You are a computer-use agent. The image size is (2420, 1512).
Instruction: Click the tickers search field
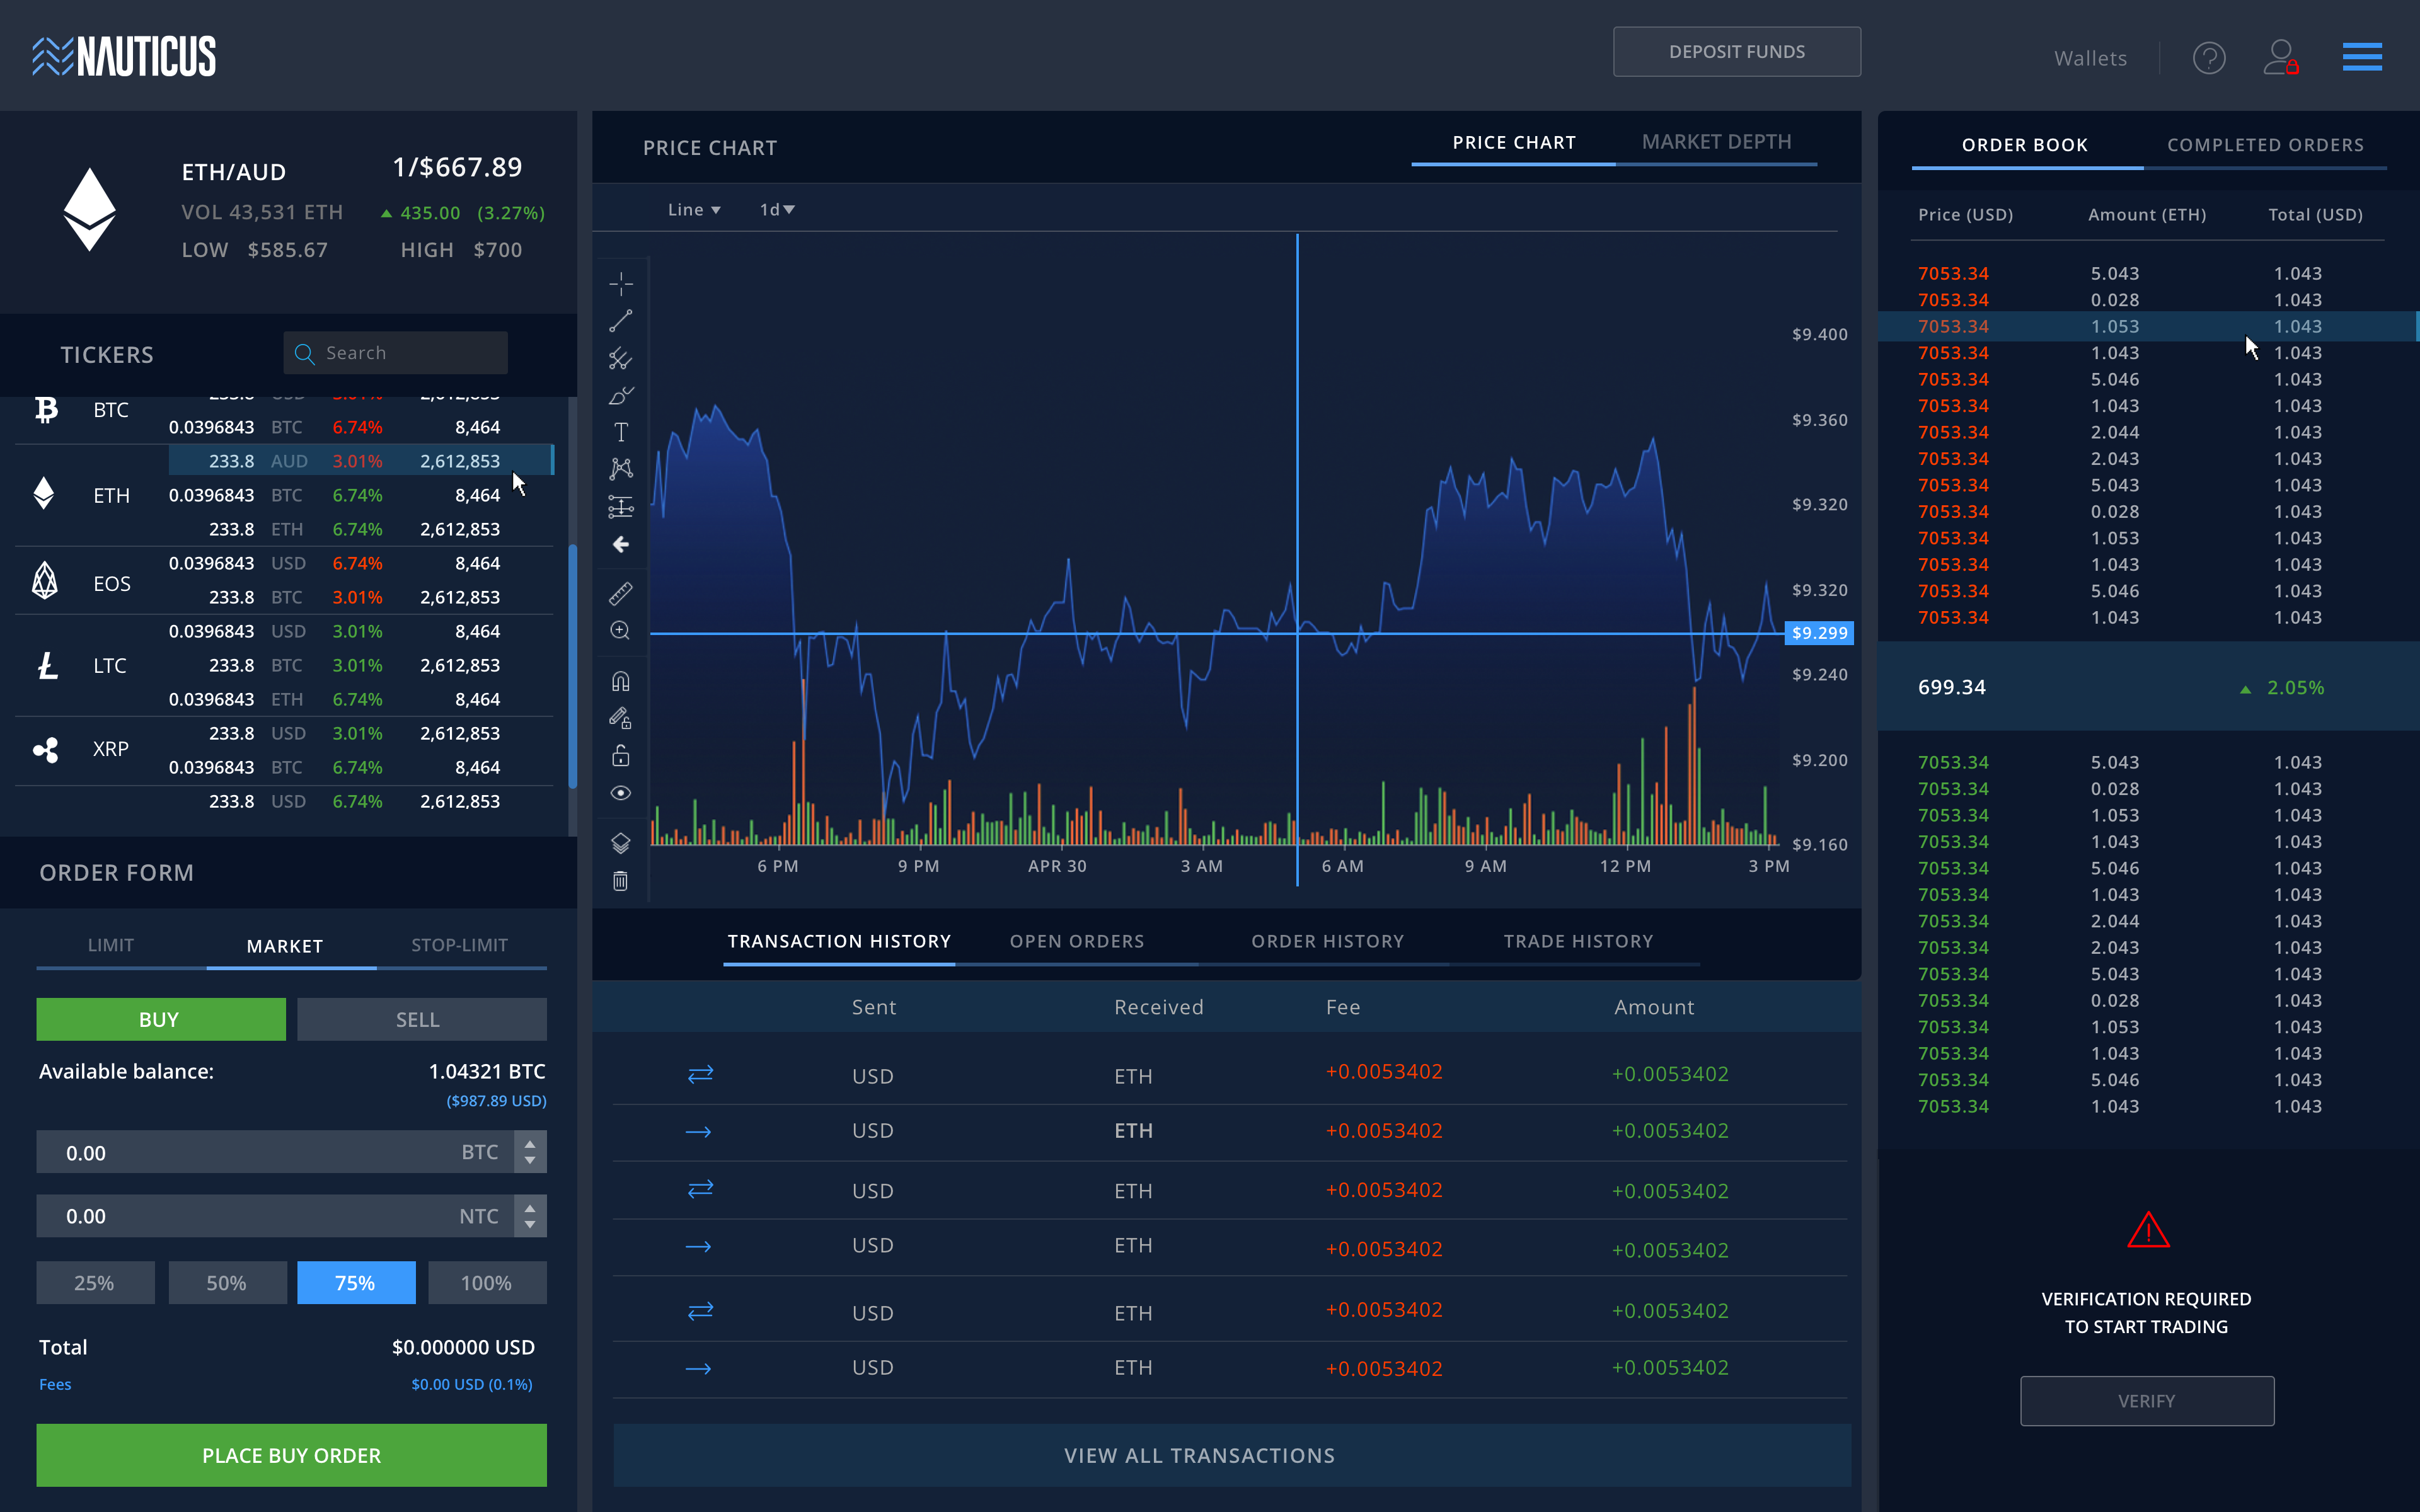tap(395, 352)
